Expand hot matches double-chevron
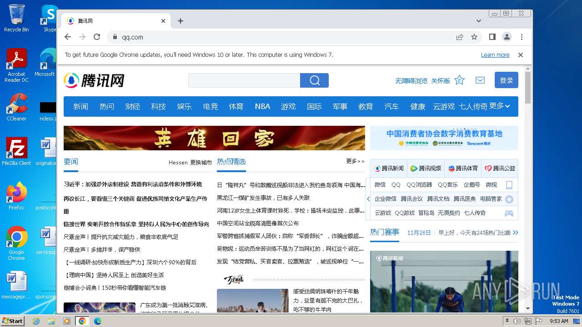582x327 pixels. coord(515,233)
